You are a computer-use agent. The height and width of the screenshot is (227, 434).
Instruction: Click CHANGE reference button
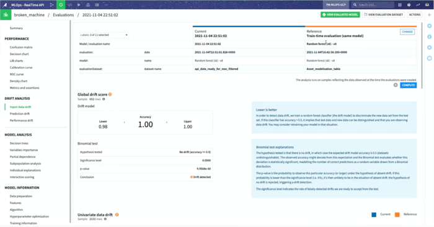(407, 32)
